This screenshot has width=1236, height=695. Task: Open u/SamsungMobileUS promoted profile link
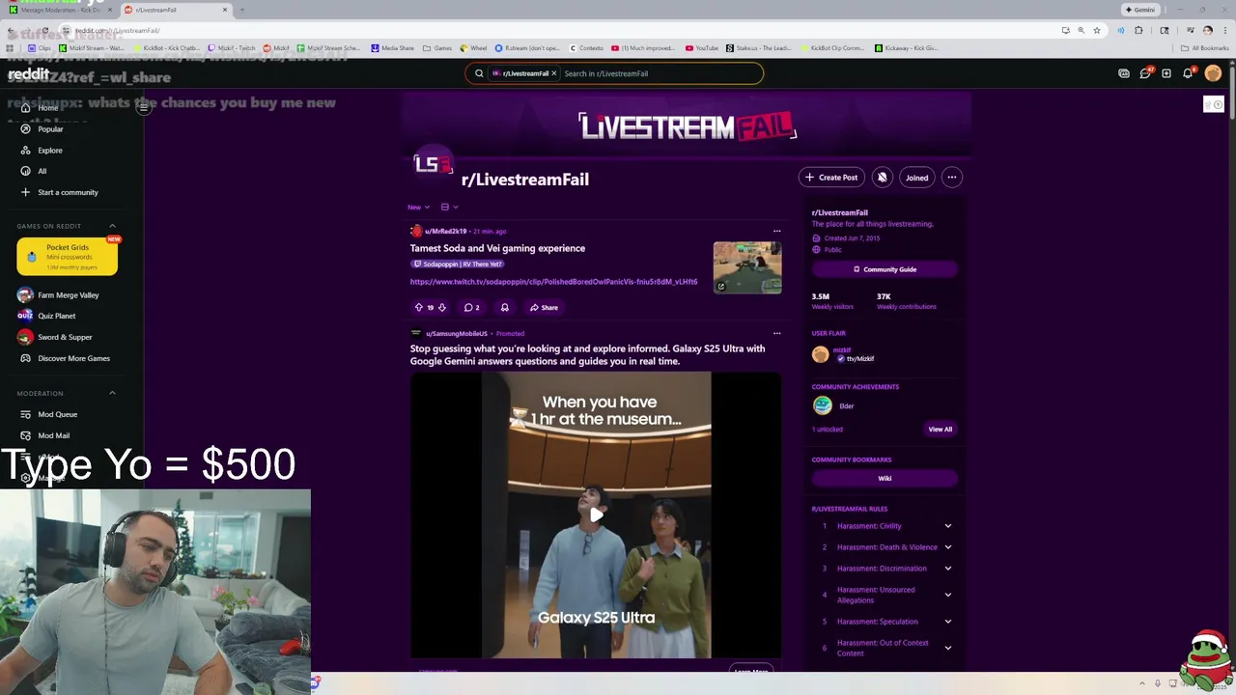456,334
